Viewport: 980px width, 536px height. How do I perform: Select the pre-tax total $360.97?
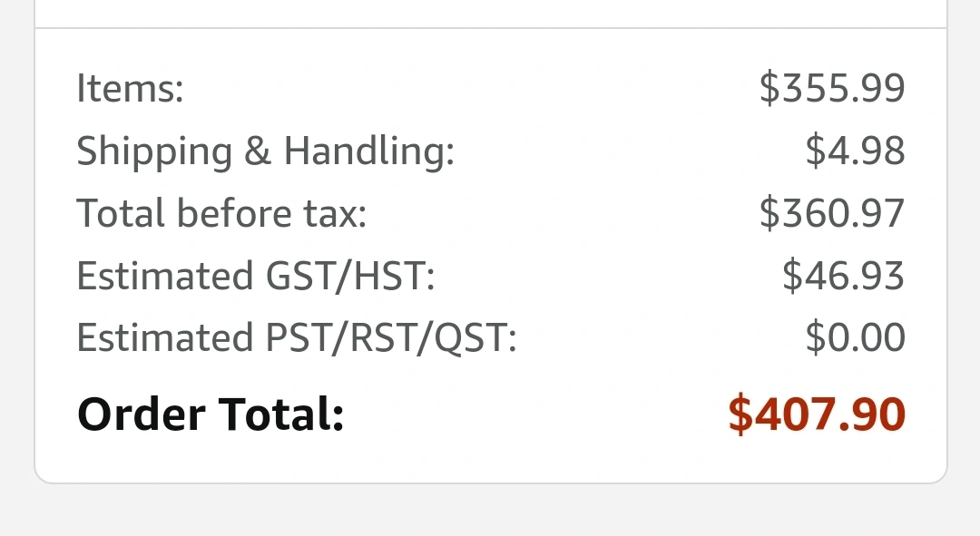[x=832, y=213]
